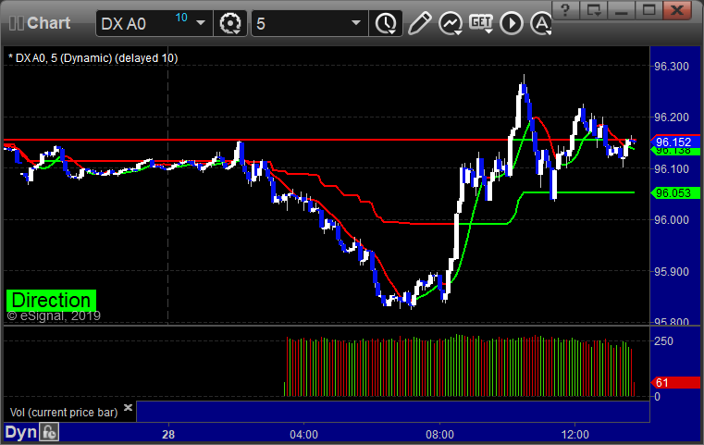
Task: Click the circled A alert icon
Action: pyautogui.click(x=541, y=23)
